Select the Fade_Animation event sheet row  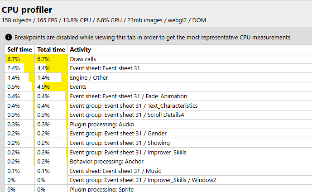(x=158, y=96)
